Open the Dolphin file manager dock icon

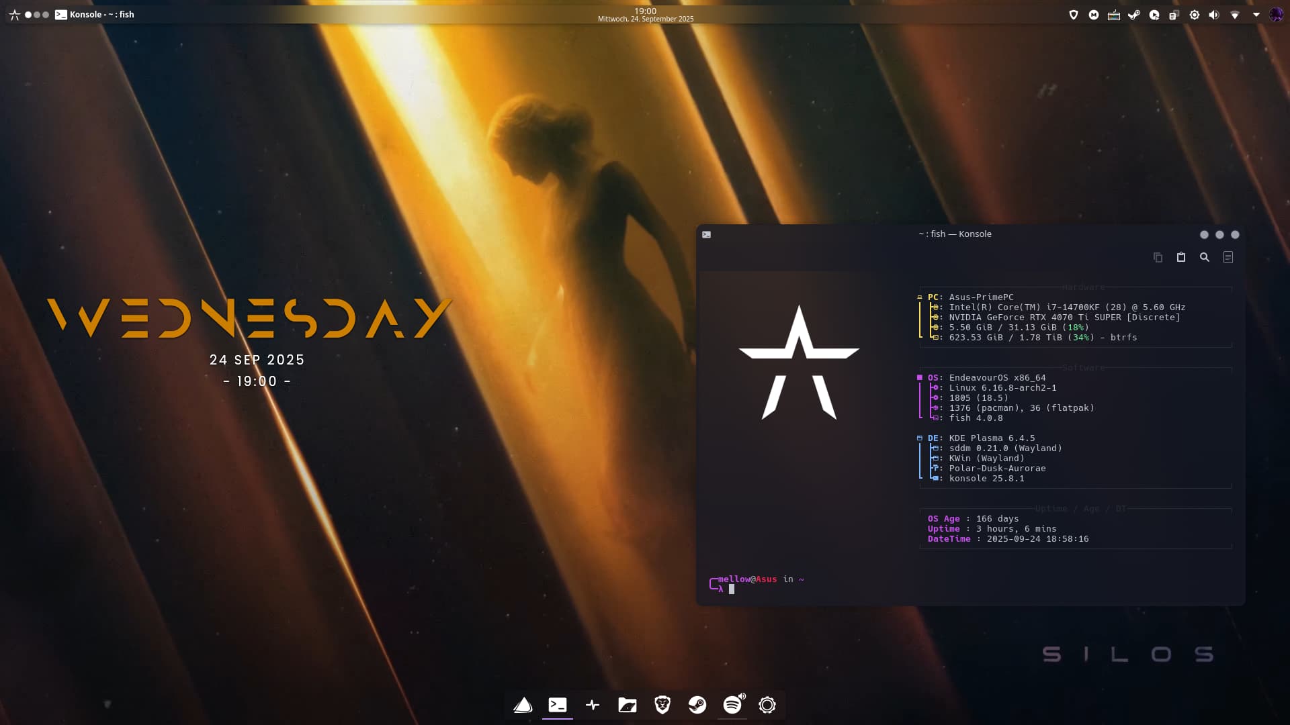coord(628,705)
